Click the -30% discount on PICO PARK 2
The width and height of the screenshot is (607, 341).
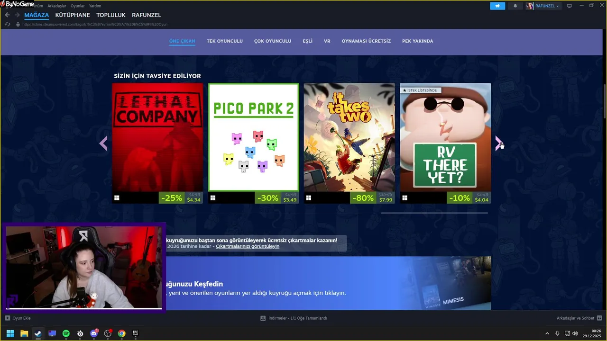click(x=268, y=198)
